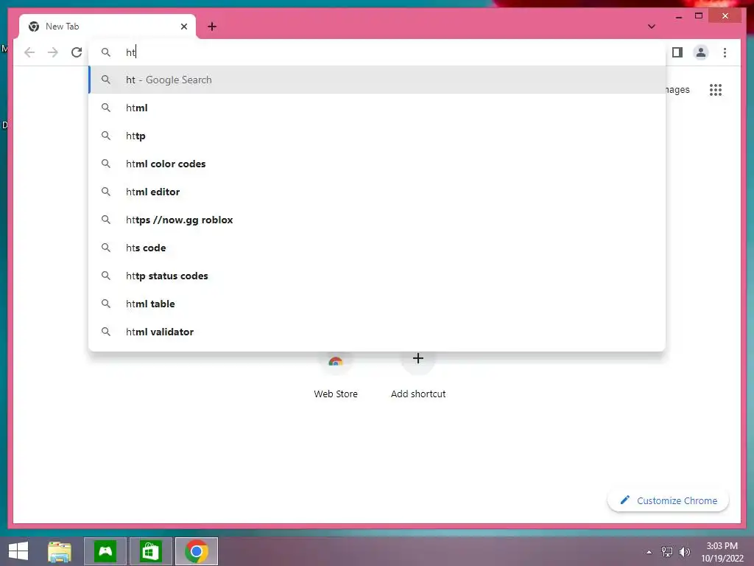The height and width of the screenshot is (566, 754).
Task: Choose the 'http' suggestion
Action: click(378, 136)
